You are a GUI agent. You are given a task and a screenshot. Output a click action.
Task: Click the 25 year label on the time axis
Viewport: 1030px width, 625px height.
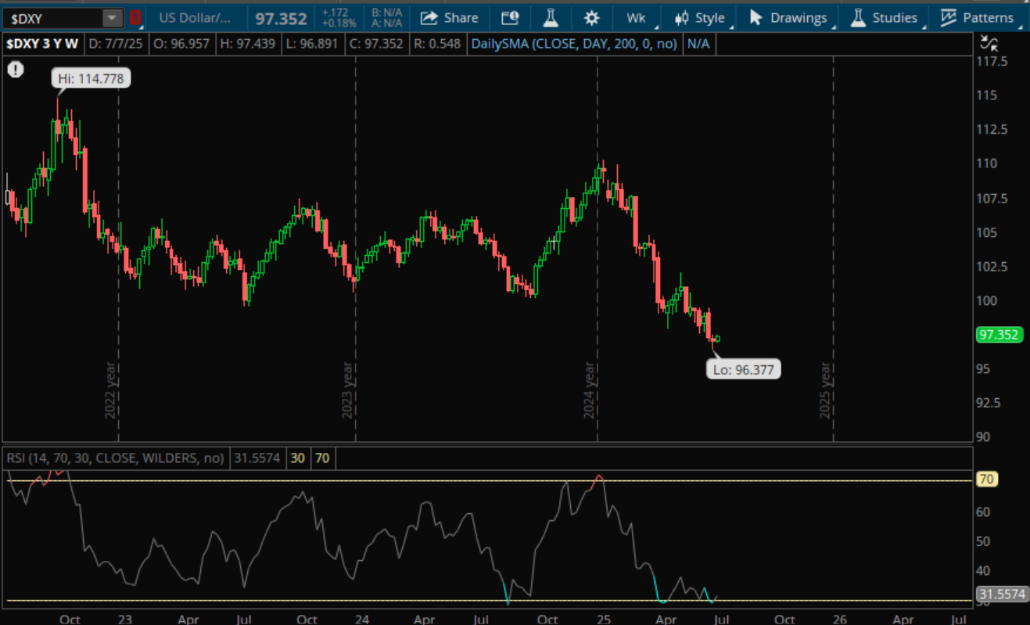[602, 619]
